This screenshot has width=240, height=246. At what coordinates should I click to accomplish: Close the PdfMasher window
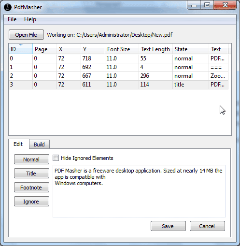(225, 5)
